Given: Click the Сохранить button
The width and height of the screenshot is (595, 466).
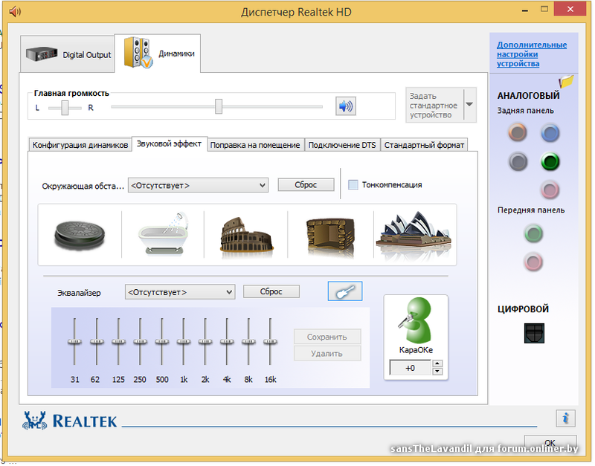Looking at the screenshot, I should tap(328, 338).
